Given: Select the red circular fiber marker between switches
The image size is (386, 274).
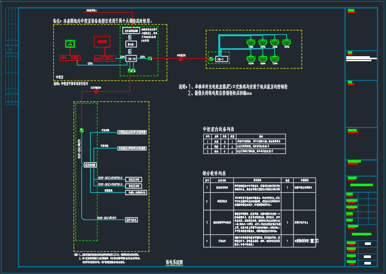Looking at the screenshot, I should tap(181, 59).
